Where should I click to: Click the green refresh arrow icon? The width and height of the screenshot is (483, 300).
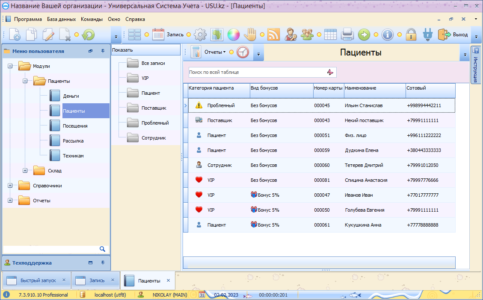88,35
